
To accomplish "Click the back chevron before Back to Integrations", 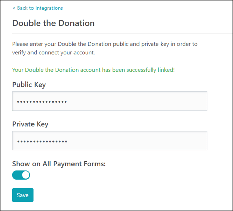I will [x=14, y=8].
